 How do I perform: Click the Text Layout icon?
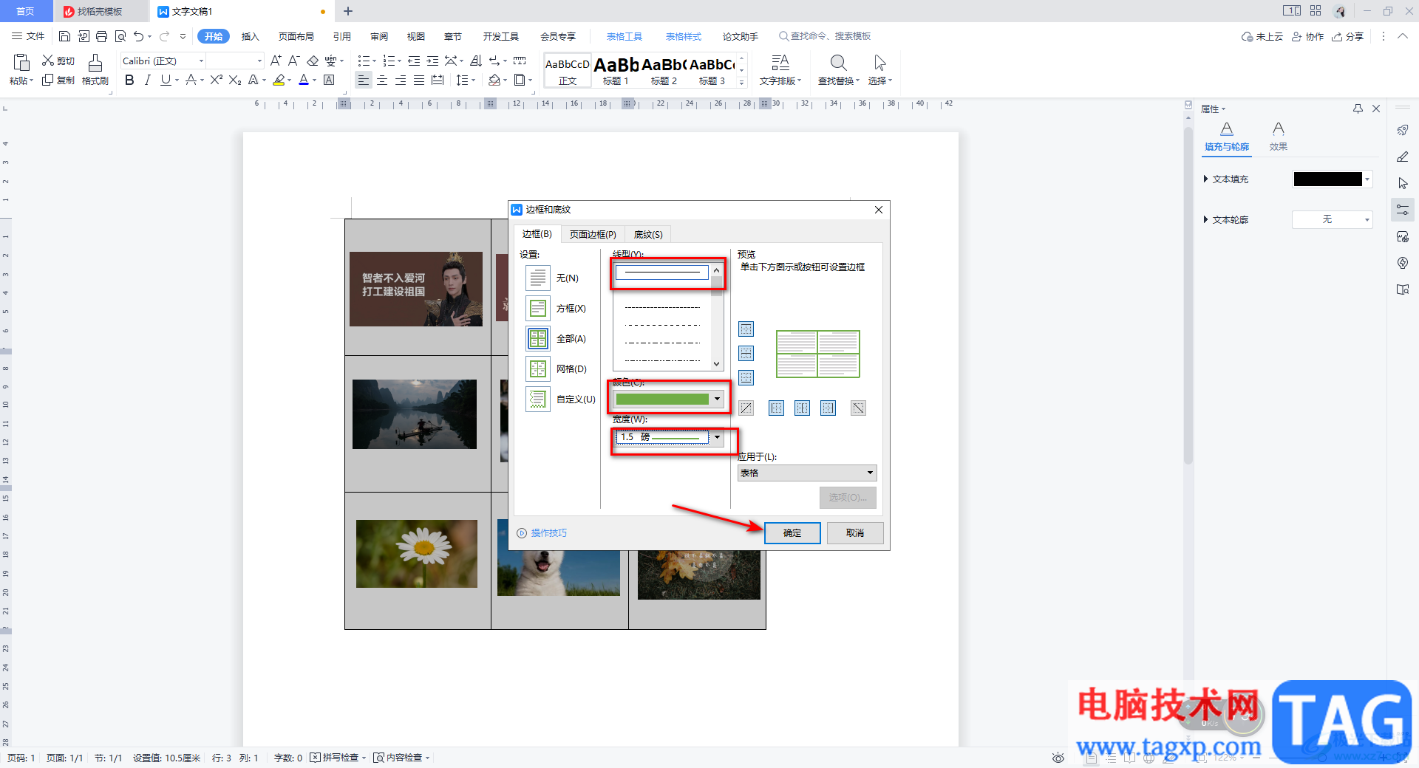[780, 63]
